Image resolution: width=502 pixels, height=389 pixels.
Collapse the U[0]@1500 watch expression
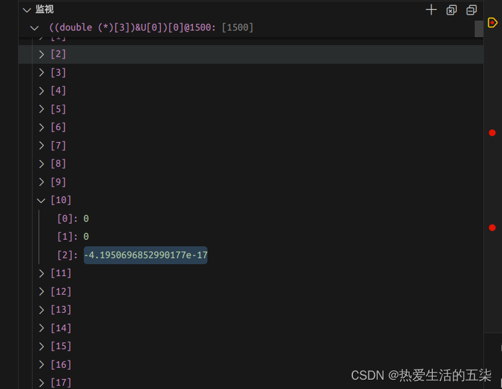tap(35, 28)
